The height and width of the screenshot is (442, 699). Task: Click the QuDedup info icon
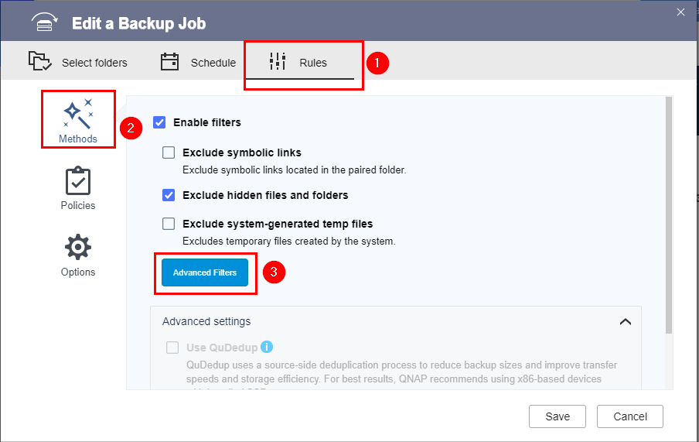click(267, 347)
